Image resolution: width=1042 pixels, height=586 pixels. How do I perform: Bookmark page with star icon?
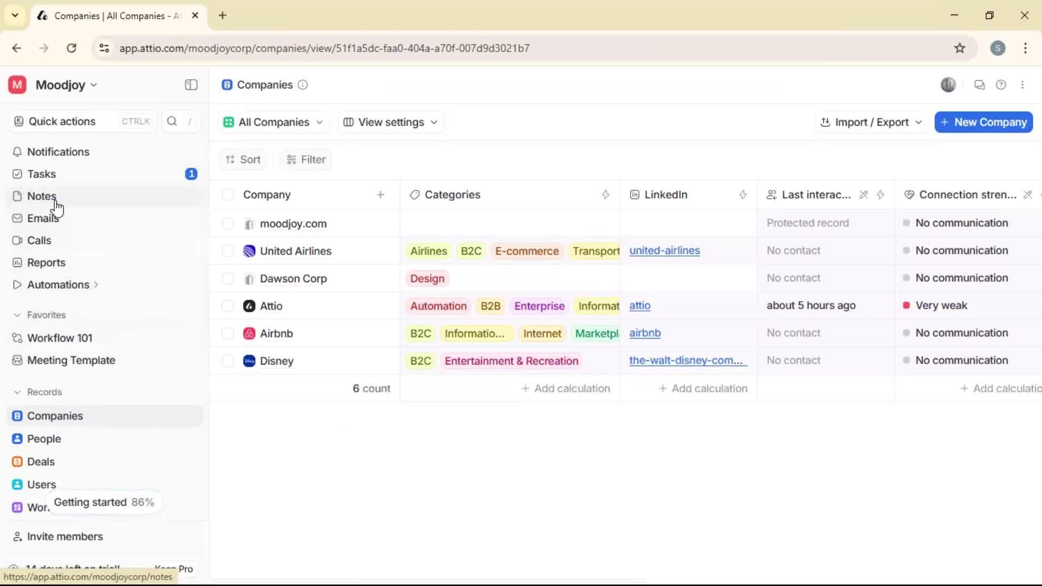[960, 48]
